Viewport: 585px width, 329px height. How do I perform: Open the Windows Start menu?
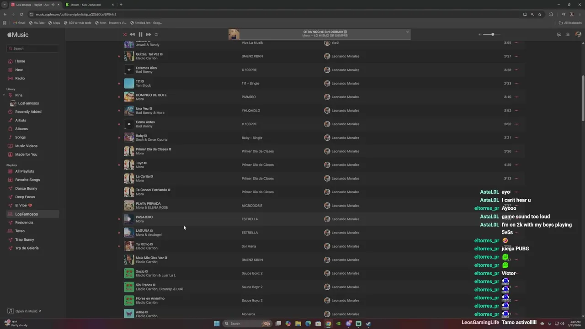pyautogui.click(x=217, y=324)
